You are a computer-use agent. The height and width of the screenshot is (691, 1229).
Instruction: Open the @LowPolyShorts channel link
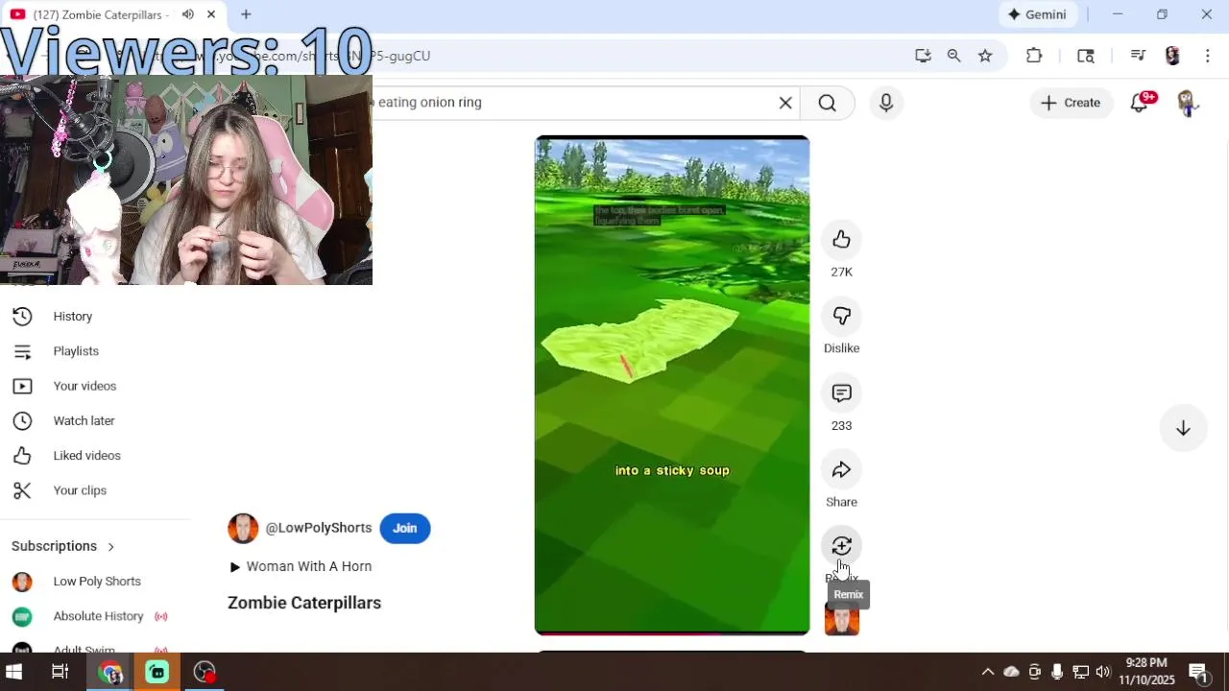(319, 528)
